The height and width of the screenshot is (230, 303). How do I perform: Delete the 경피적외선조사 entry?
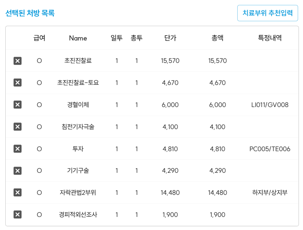click(18, 214)
